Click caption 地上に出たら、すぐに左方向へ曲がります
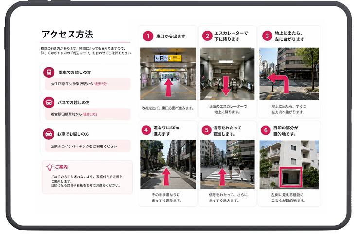The image size is (357, 238). [289, 110]
